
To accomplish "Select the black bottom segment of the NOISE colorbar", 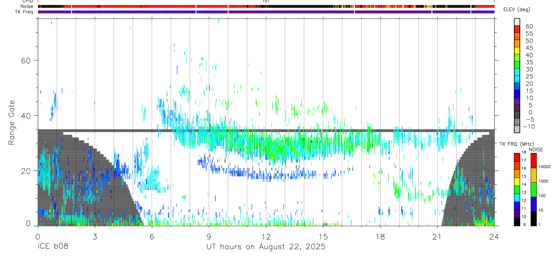I will coord(533,219).
